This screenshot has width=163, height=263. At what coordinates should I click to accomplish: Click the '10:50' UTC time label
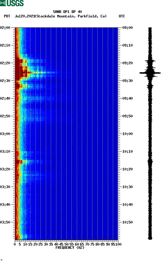point(128,222)
